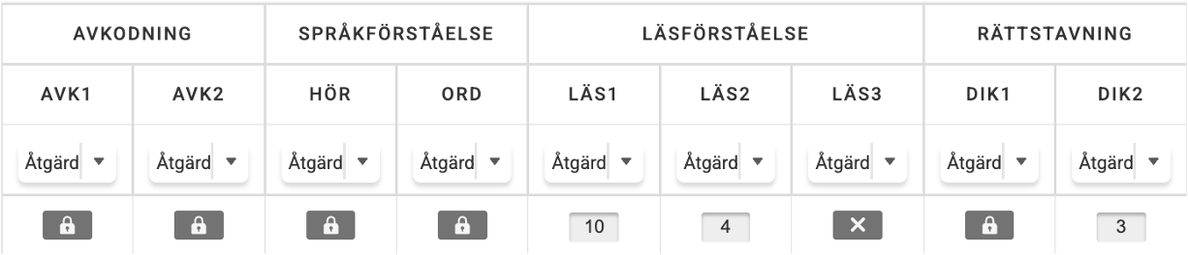Click the X icon under LÄS3

pos(857,225)
